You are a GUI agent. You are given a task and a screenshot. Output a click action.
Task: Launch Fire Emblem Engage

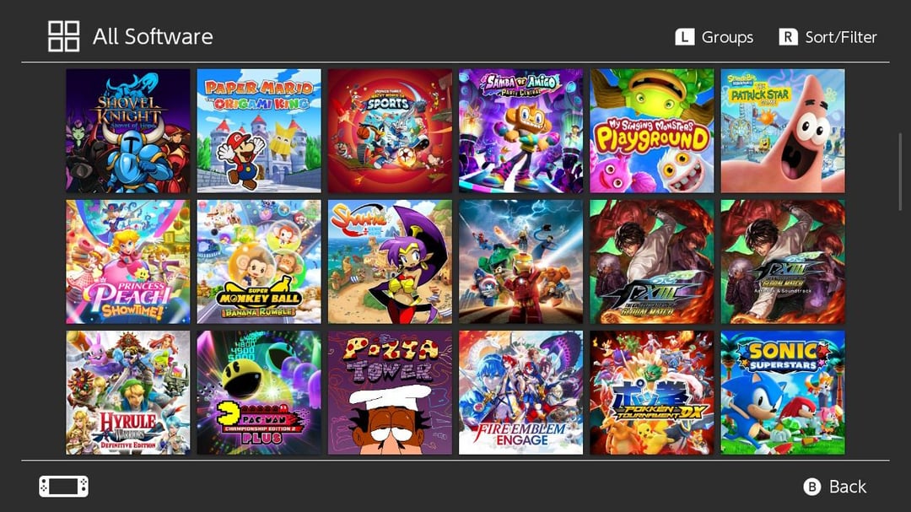[521, 393]
